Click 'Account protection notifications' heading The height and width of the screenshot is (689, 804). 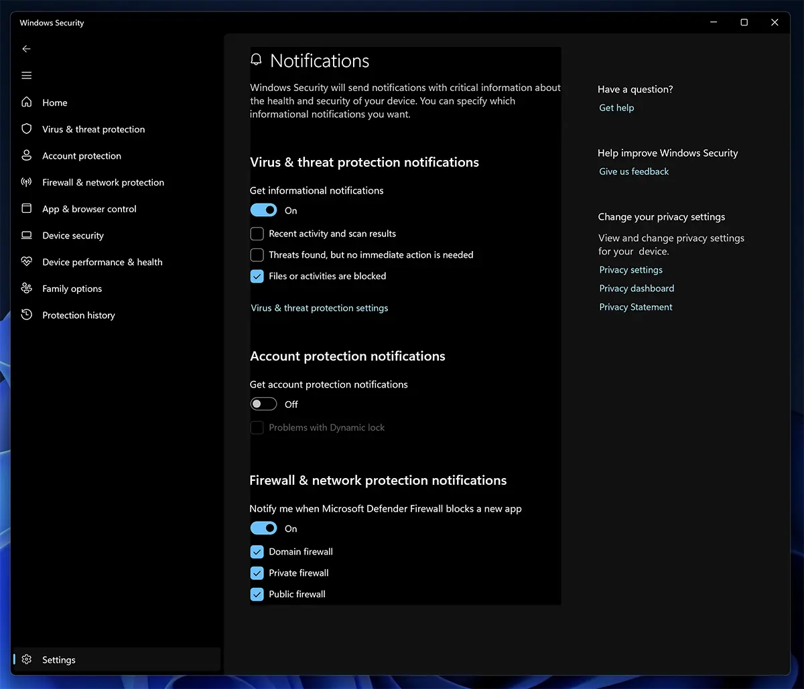point(348,356)
